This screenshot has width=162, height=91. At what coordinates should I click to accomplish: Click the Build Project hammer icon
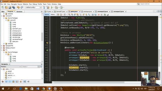(44, 7)
